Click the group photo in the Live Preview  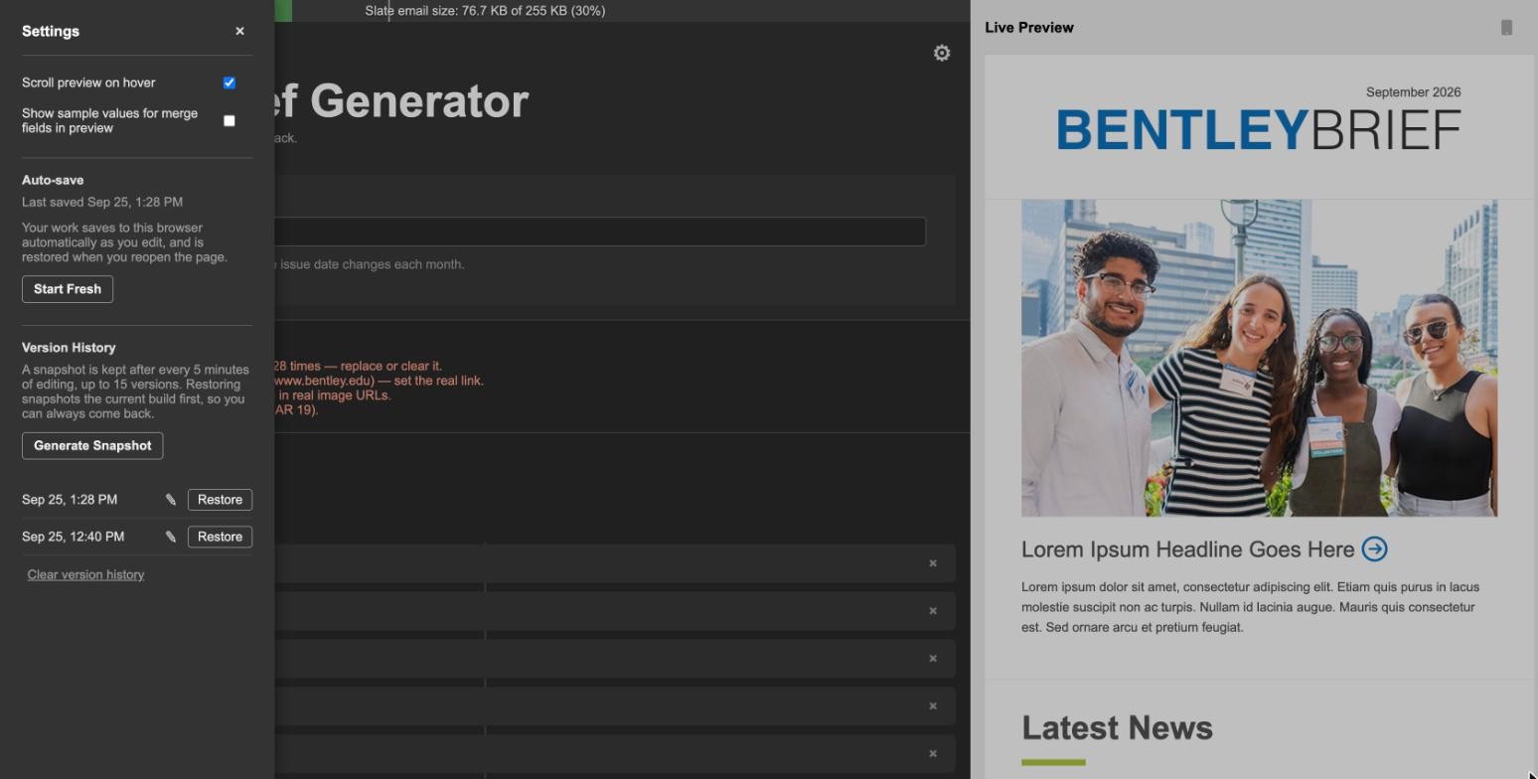[x=1259, y=358]
